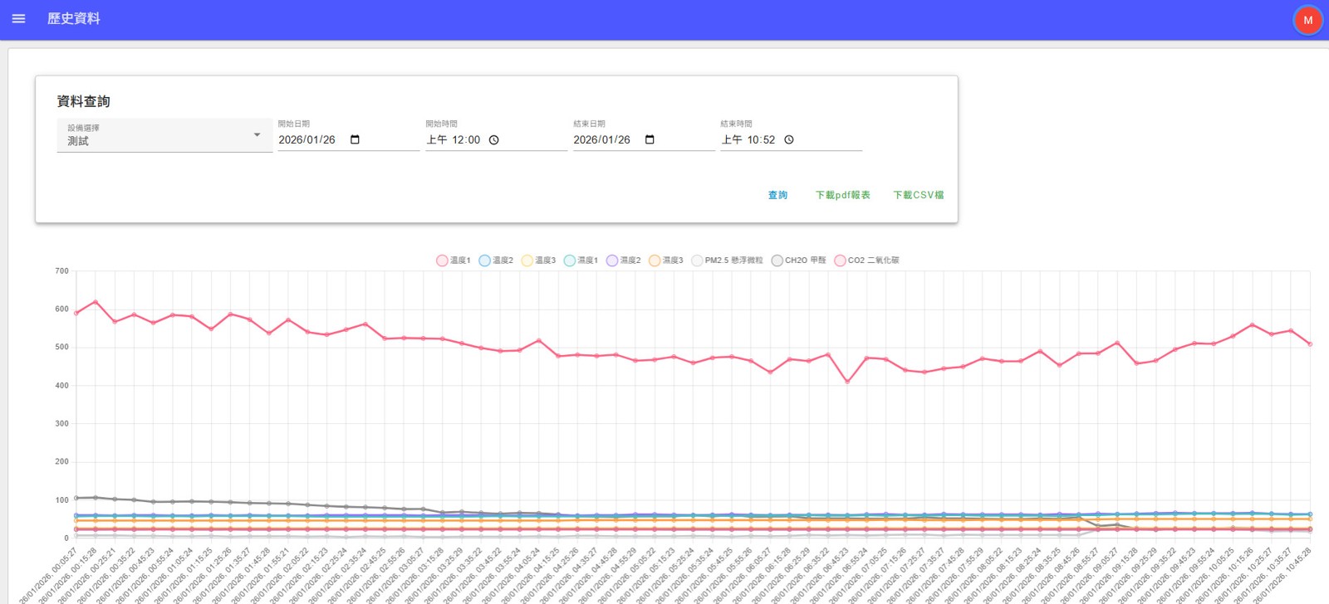Click the 上午 10:52 end time field
Viewport: 1329px width, 604px height.
(748, 140)
